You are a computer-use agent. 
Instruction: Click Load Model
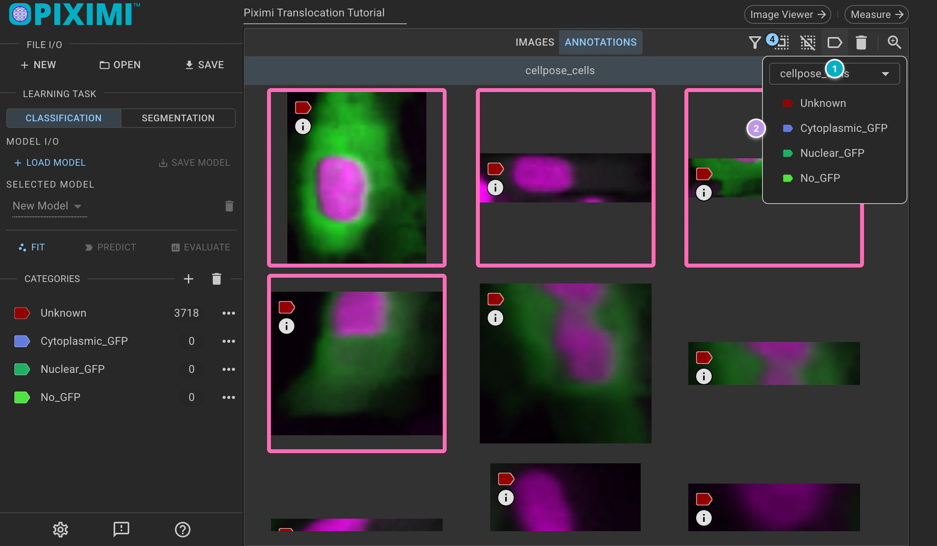[x=50, y=163]
